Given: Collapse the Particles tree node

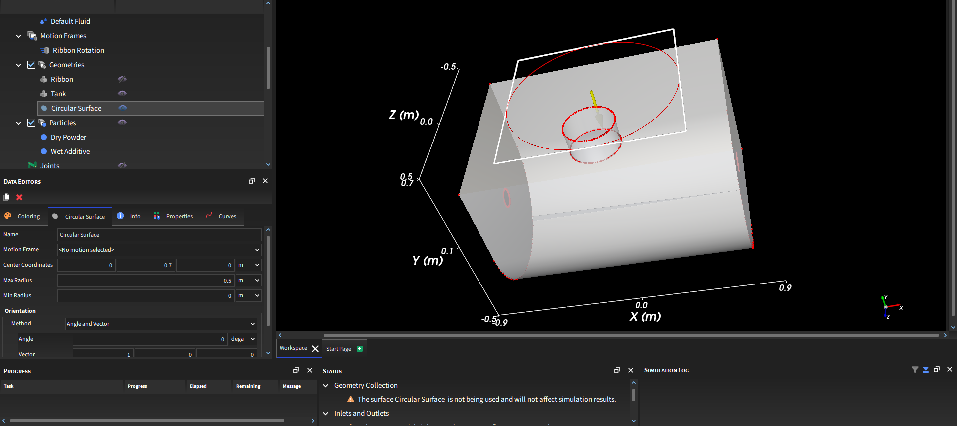Looking at the screenshot, I should tap(18, 123).
